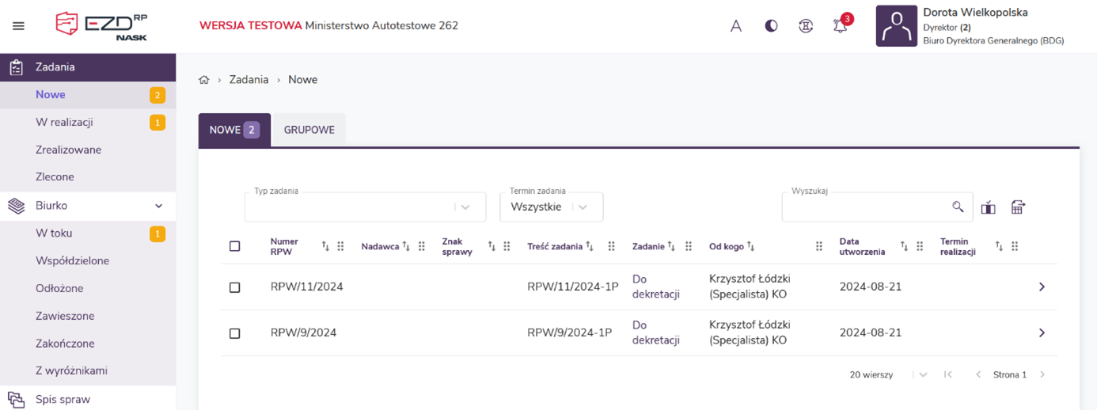1097x410 pixels.
Task: Click the Zadania breadcrumb link
Action: click(x=249, y=80)
